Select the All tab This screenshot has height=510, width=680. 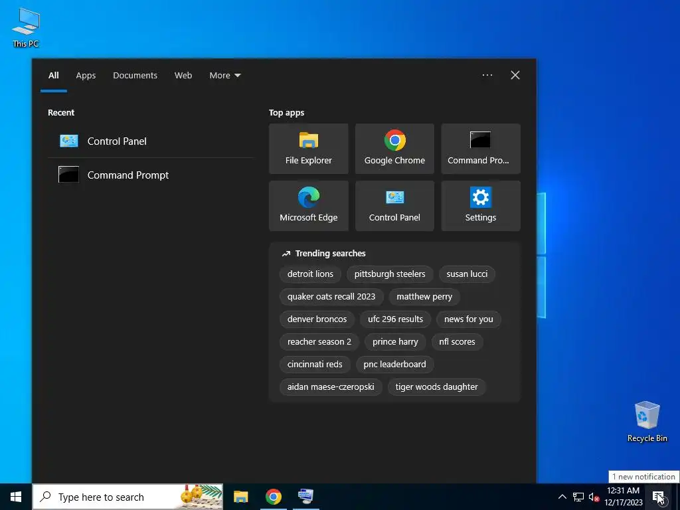53,76
